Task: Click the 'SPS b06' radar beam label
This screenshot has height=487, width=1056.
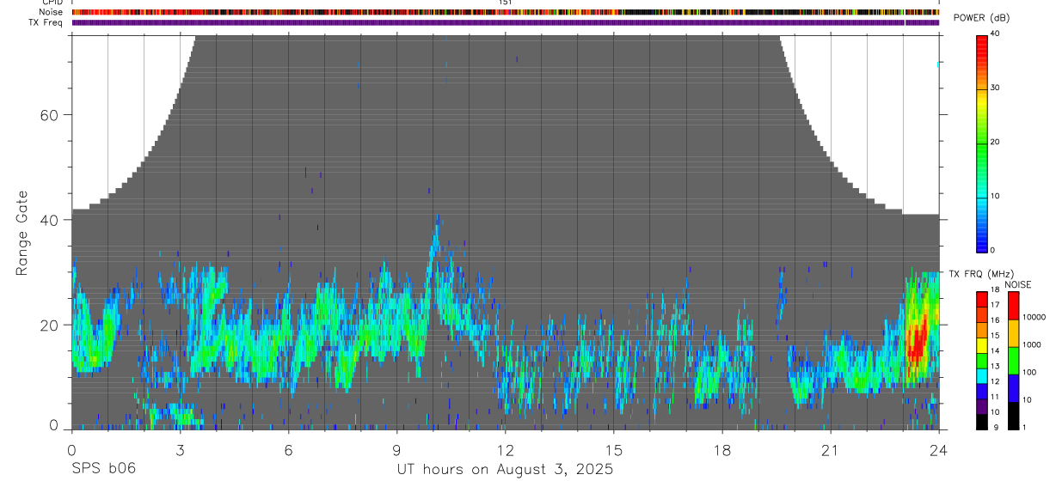Action: click(103, 469)
